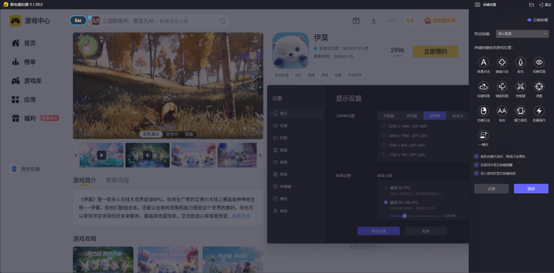Image resolution: width=554 pixels, height=273 pixels.
Task: Click 查看更多 link in game description
Action: (x=241, y=216)
